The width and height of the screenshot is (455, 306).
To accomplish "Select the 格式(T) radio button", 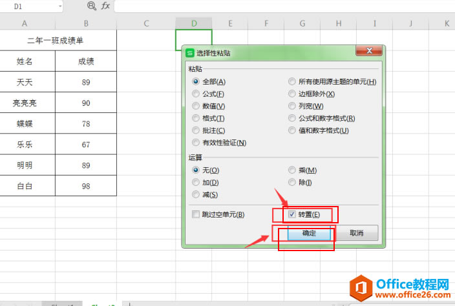I will [x=196, y=118].
